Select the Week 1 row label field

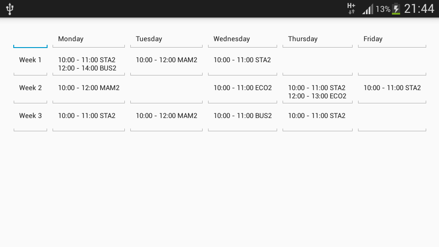[30, 64]
